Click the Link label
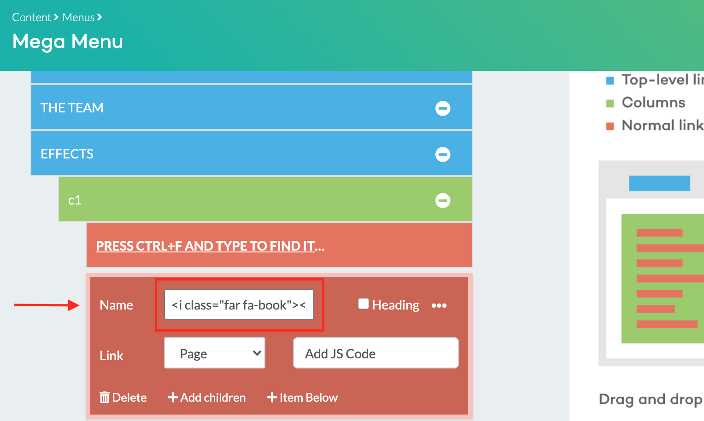The image size is (704, 421). pyautogui.click(x=111, y=356)
